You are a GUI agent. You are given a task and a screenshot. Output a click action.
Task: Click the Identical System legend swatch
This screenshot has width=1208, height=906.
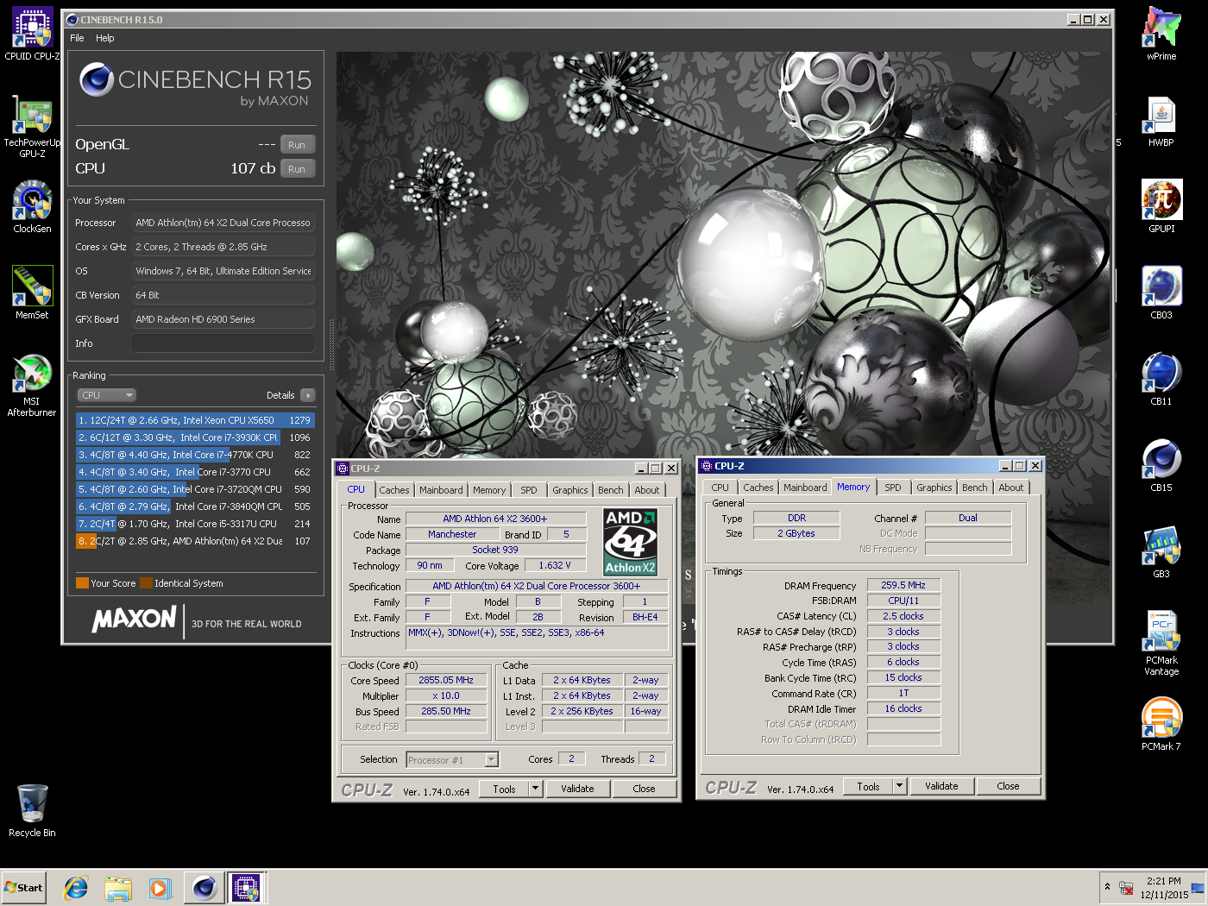point(146,583)
